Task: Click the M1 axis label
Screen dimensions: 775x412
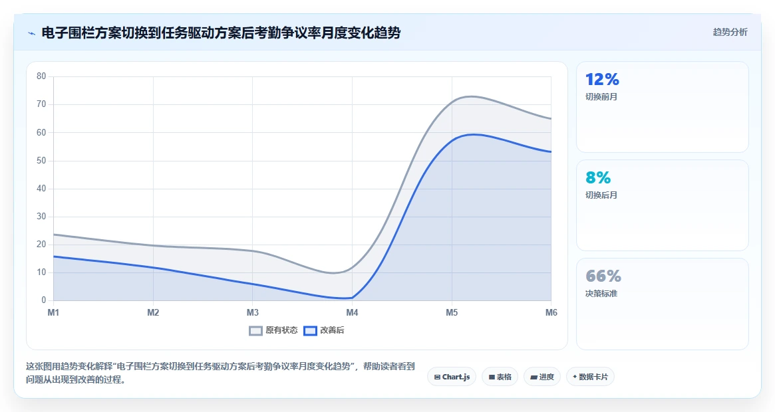Action: tap(53, 313)
